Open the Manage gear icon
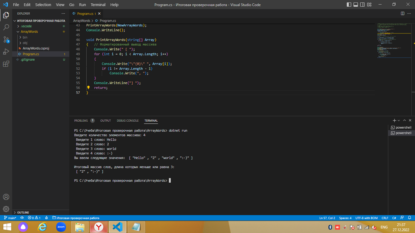This screenshot has width=415, height=233. 6,209
